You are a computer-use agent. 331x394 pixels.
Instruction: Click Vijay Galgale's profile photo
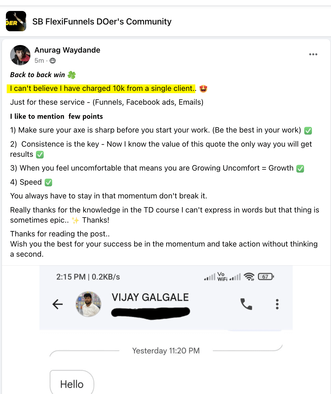coord(88,304)
